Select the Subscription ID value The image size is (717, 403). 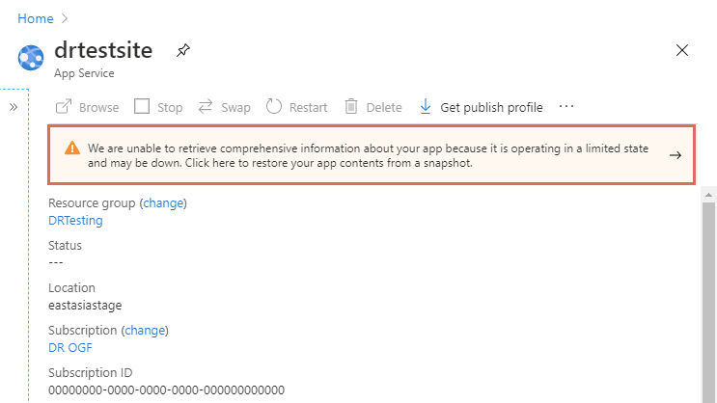point(166,390)
